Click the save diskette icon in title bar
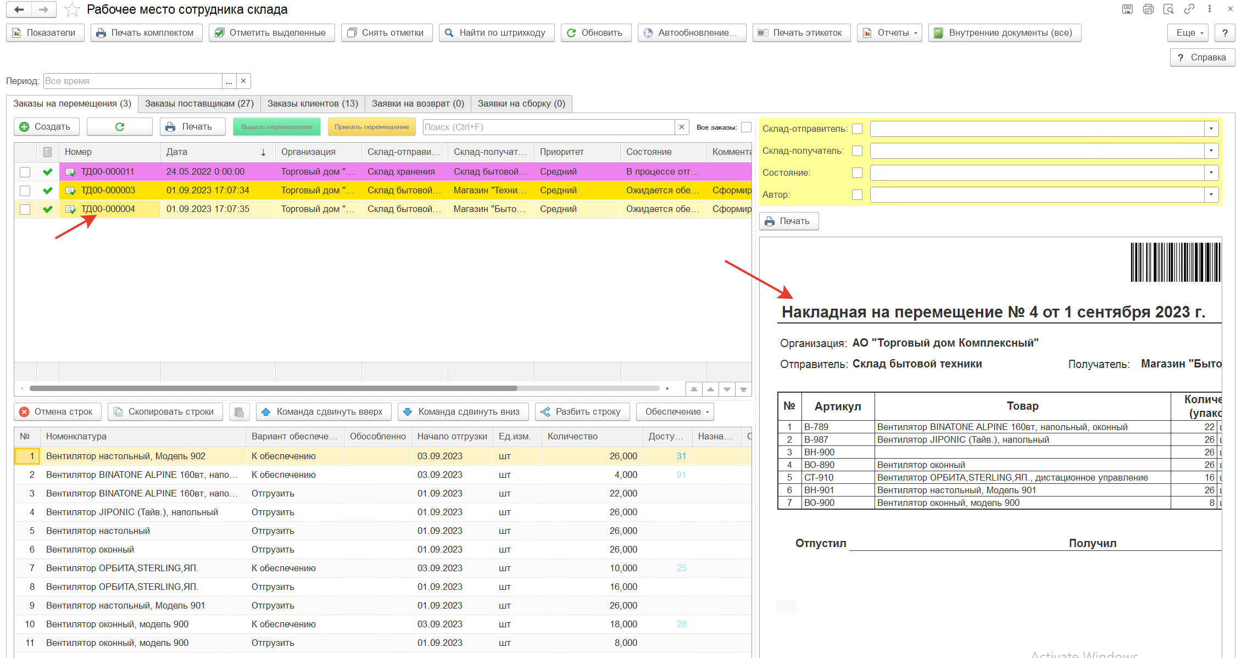 pos(1128,9)
